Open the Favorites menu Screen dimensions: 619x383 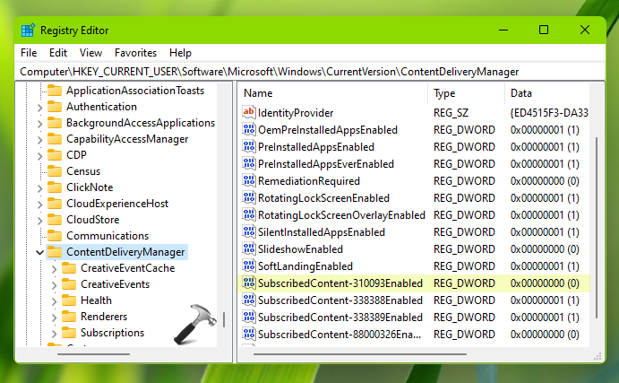pos(135,53)
